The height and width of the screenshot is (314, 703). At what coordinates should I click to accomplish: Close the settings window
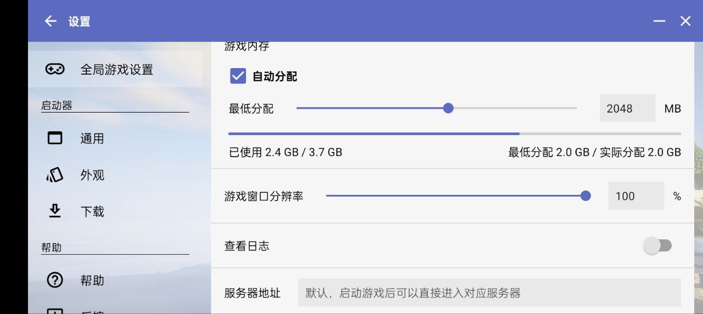685,21
